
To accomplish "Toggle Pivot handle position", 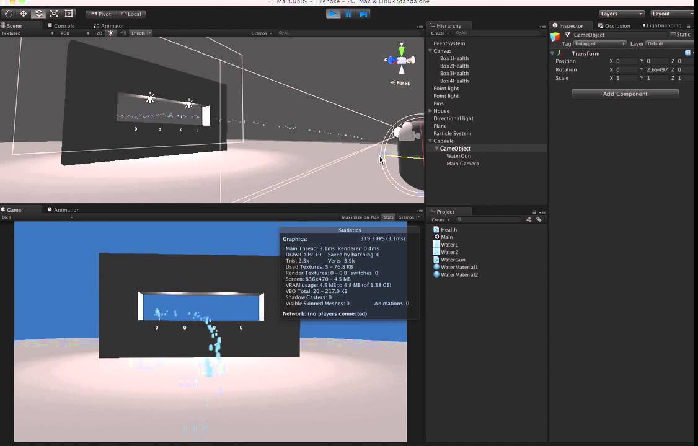I will point(100,14).
